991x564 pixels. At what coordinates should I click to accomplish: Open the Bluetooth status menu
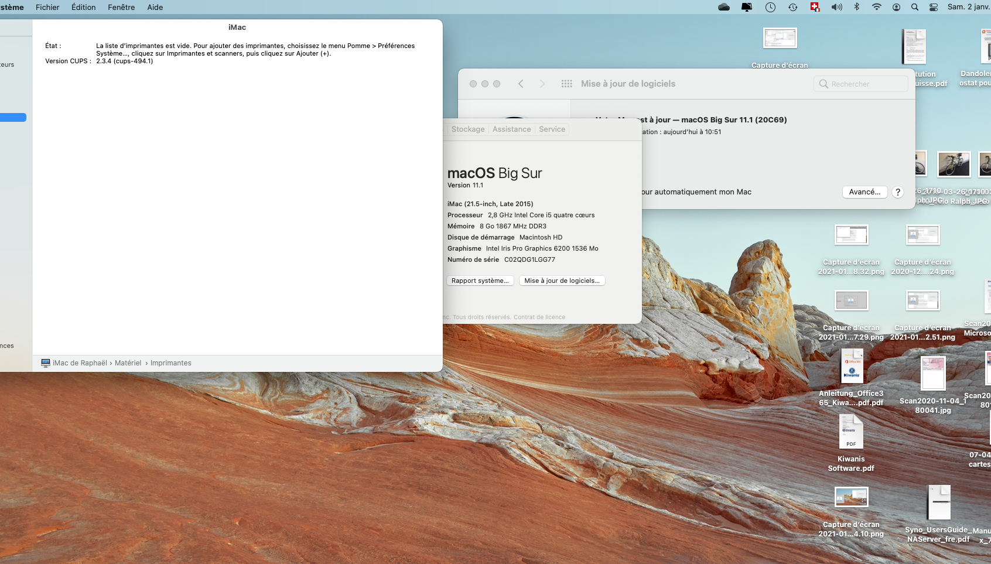[x=856, y=7]
